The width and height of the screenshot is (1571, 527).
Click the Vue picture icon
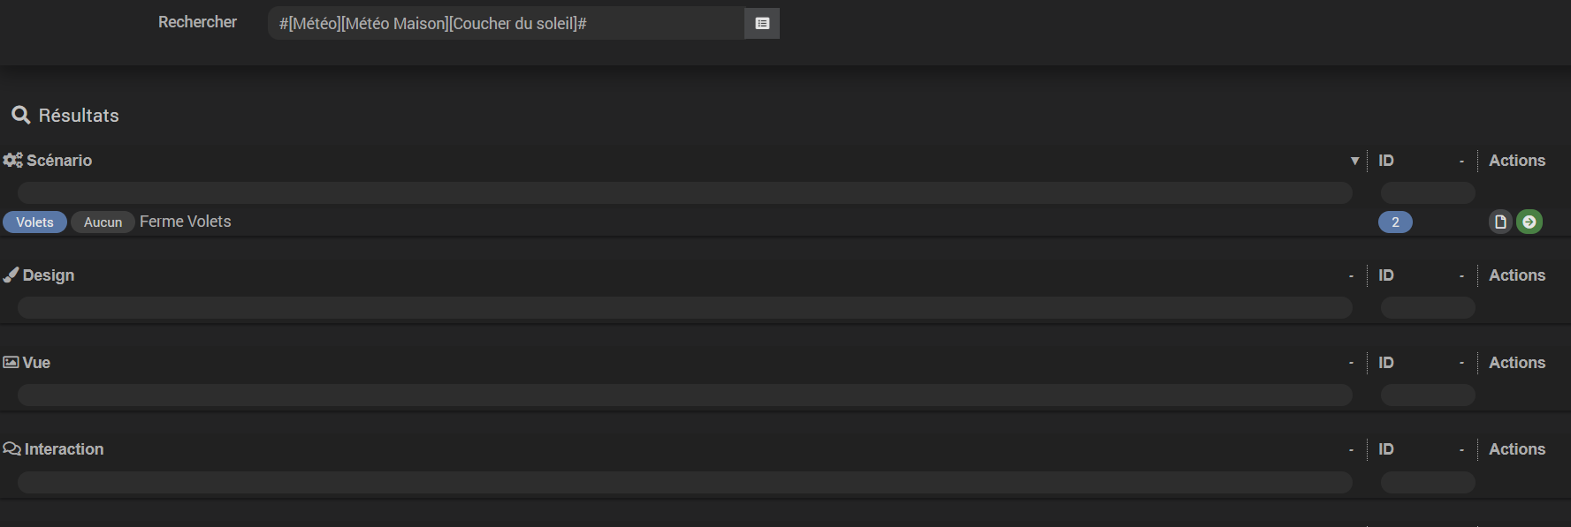click(x=11, y=363)
